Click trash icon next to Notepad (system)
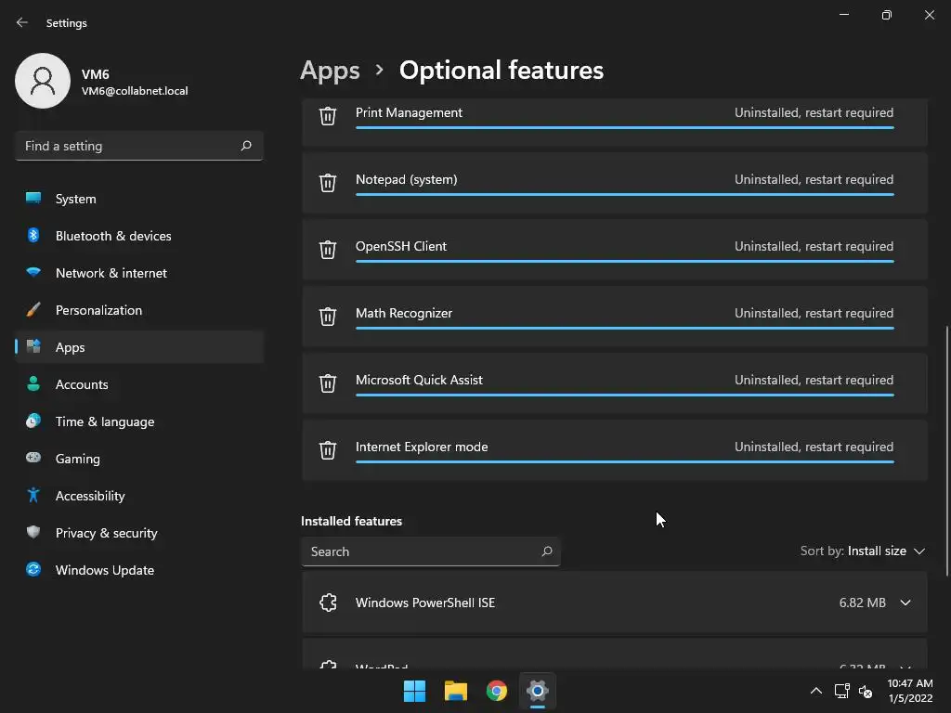The image size is (951, 713). click(x=328, y=183)
